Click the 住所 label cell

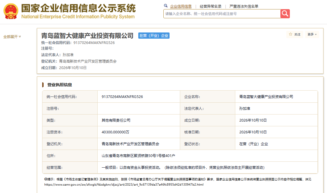[x=70, y=156]
